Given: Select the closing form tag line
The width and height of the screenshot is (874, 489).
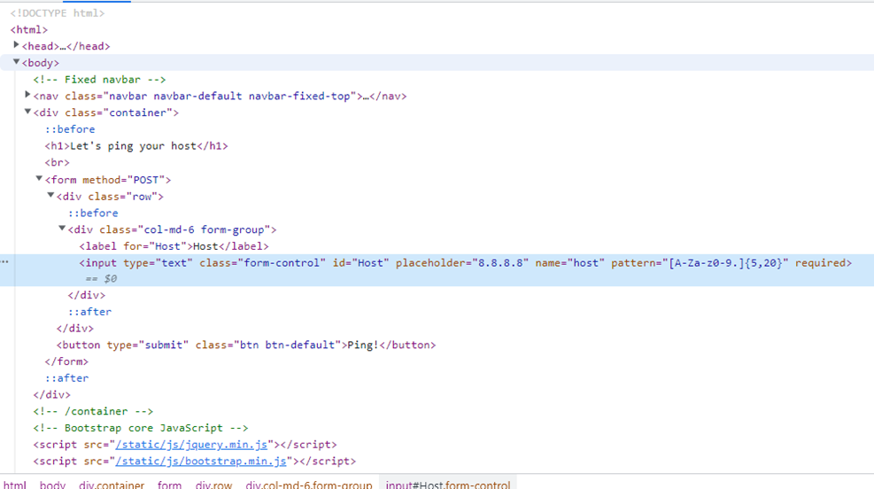Looking at the screenshot, I should coord(66,361).
